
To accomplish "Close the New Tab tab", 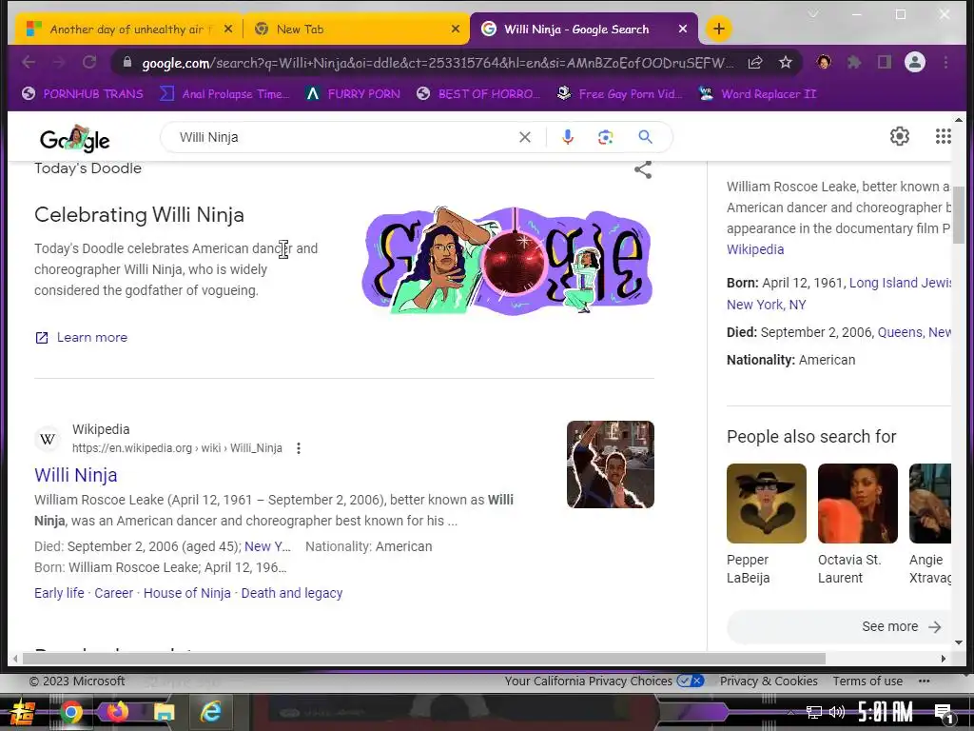I will click(x=456, y=29).
